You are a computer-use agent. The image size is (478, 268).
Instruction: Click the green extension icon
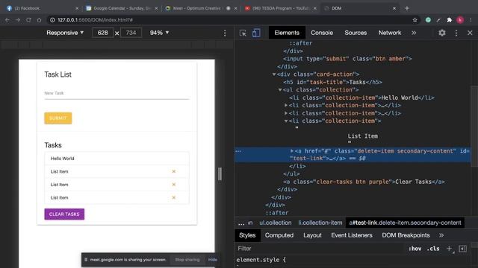pyautogui.click(x=428, y=20)
